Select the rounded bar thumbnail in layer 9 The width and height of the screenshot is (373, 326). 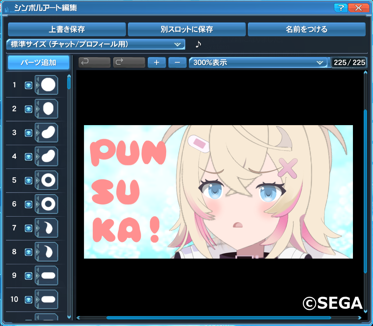[x=48, y=276]
